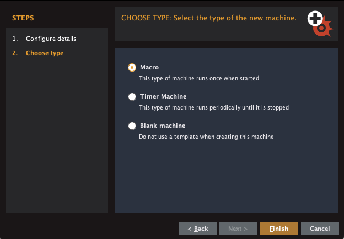The height and width of the screenshot is (239, 344).
Task: Click the STEPS heading
Action: [23, 18]
